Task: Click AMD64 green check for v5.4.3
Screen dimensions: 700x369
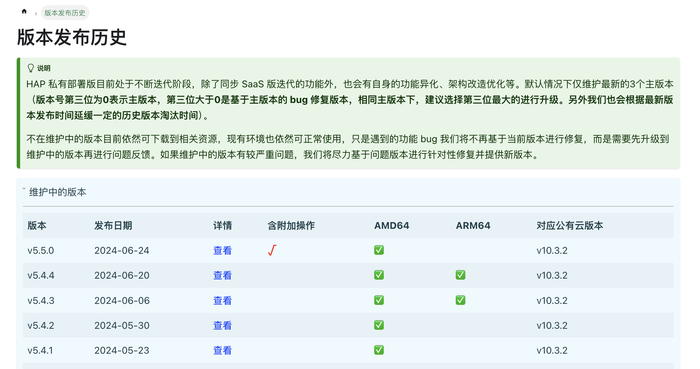Action: (379, 300)
